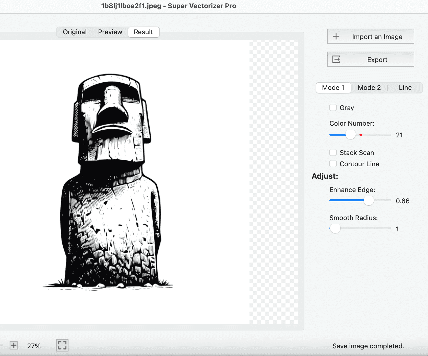Image resolution: width=428 pixels, height=356 pixels.
Task: Switch to the Original view tab
Action: [75, 32]
